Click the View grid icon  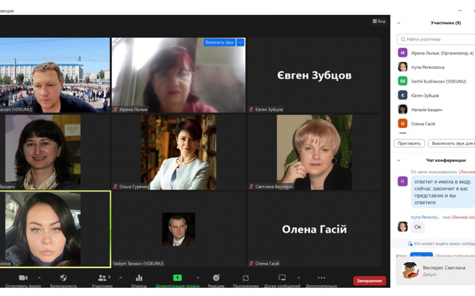point(375,21)
